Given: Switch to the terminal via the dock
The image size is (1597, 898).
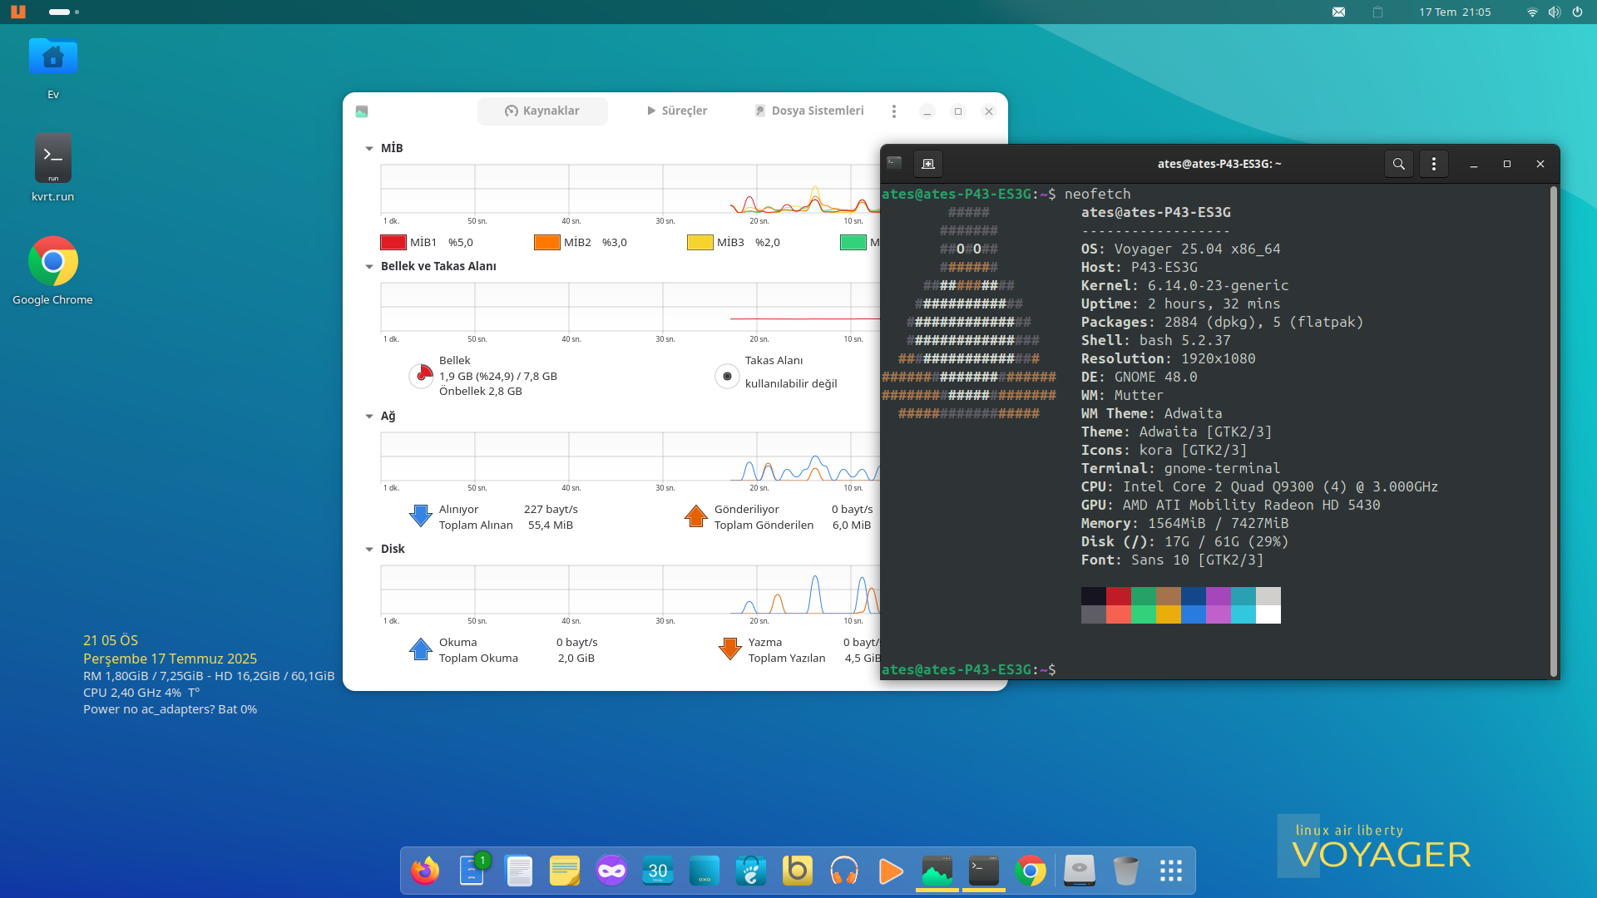Looking at the screenshot, I should click(984, 871).
